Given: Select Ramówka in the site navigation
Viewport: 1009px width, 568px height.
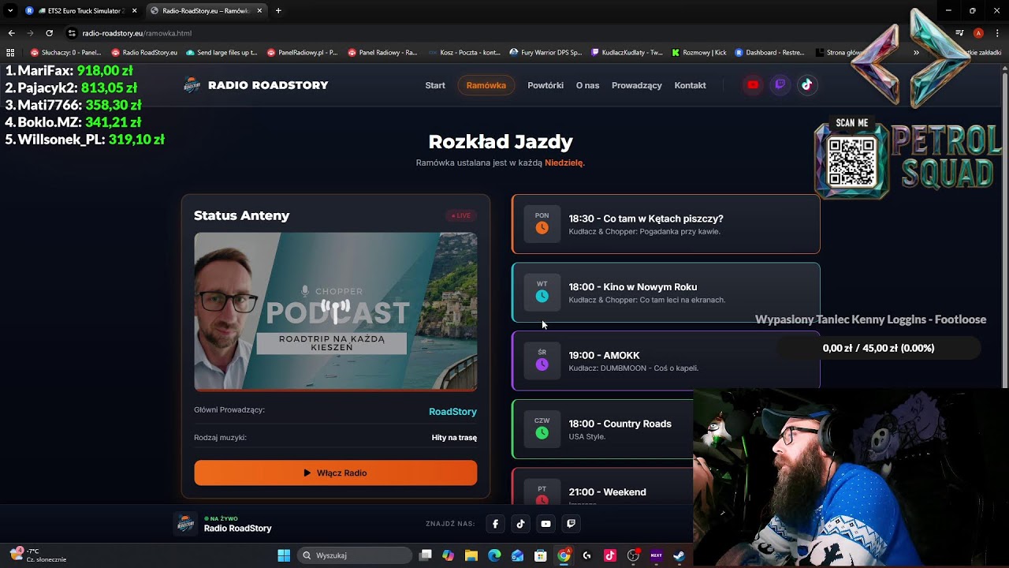Looking at the screenshot, I should click(x=486, y=85).
